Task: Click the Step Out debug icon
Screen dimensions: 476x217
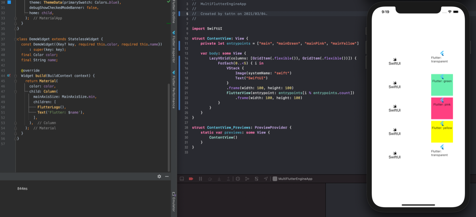Action: pos(228,179)
